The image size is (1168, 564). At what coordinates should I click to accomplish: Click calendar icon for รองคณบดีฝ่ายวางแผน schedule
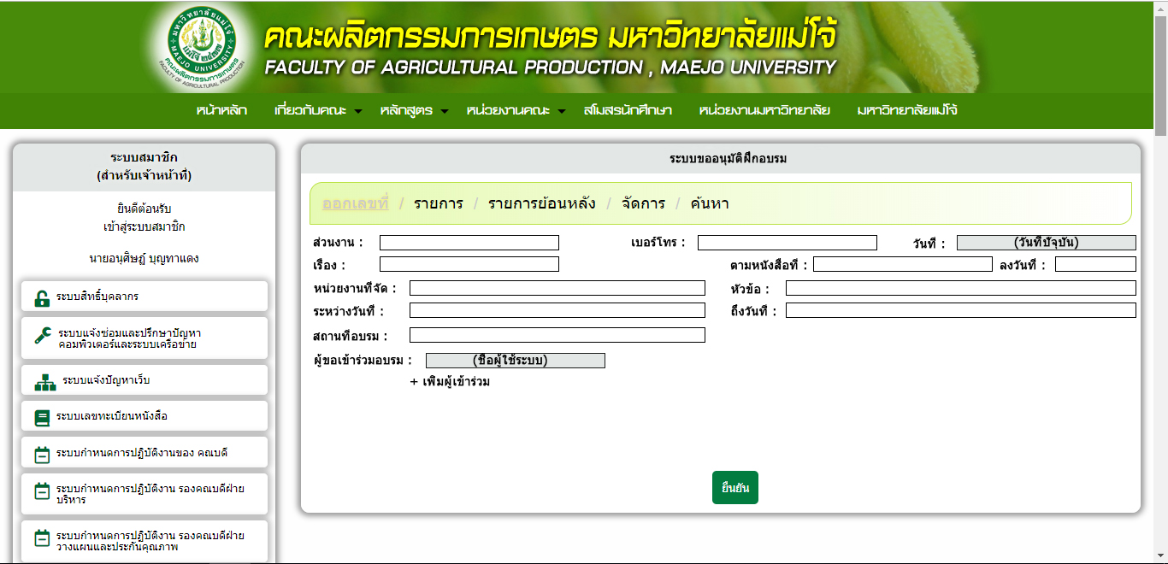[x=42, y=538]
